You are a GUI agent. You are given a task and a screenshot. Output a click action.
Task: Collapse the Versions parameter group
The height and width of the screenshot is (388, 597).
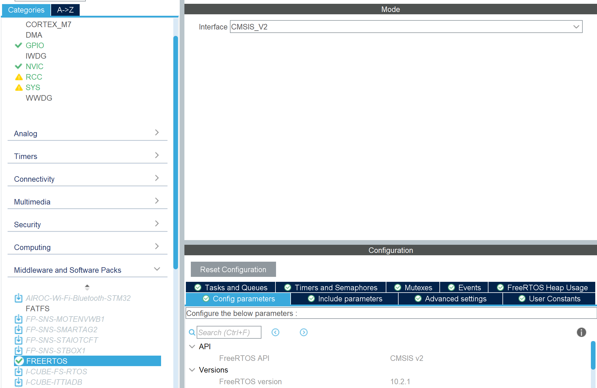[192, 370]
